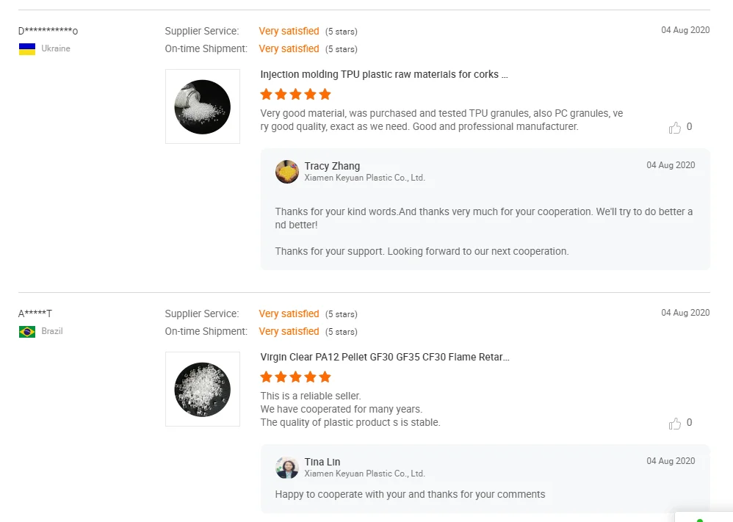This screenshot has width=733, height=522.
Task: Click Tina Lin's avatar picture
Action: (287, 468)
